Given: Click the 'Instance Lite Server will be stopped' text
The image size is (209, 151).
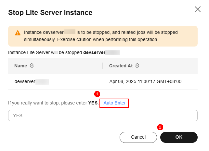Looking at the screenshot, I should 45,52.
